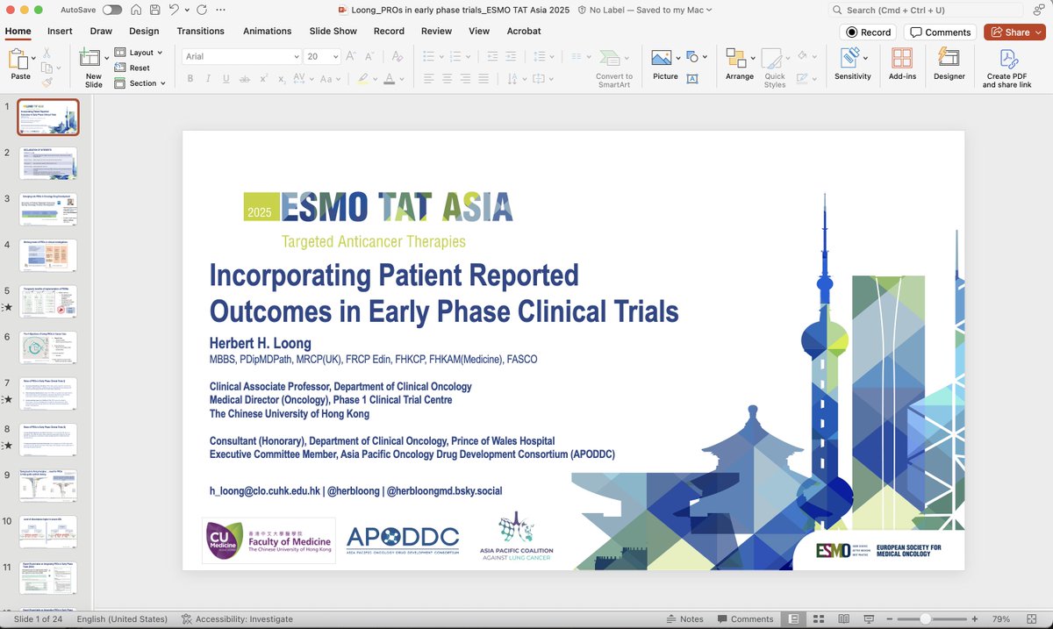The height and width of the screenshot is (629, 1053).
Task: Switch to the Slide Show tab
Action: point(333,31)
